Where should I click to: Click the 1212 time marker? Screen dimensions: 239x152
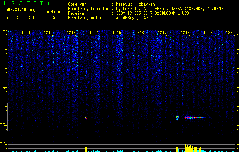[48, 33]
